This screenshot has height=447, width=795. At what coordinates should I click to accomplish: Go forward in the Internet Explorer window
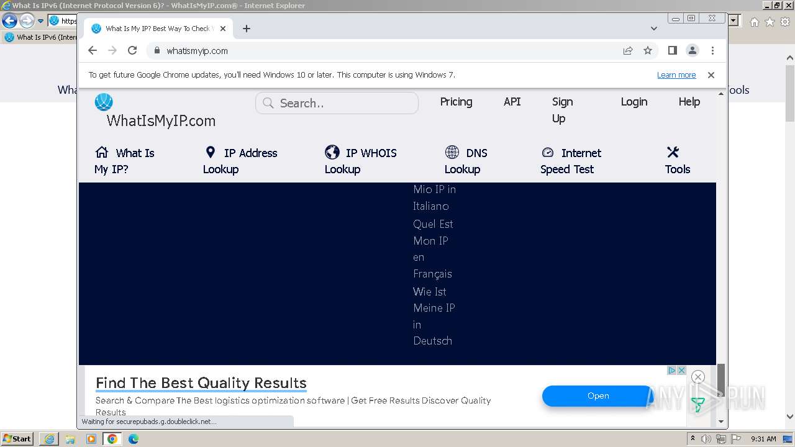27,21
